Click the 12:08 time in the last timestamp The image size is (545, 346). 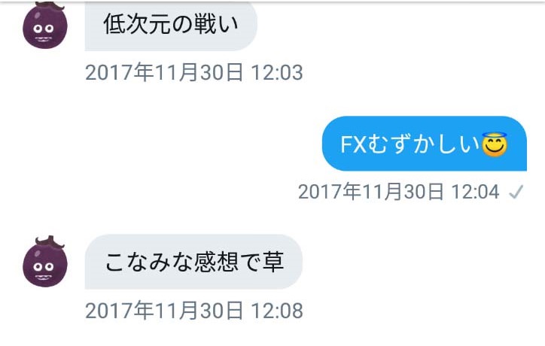[x=277, y=311]
